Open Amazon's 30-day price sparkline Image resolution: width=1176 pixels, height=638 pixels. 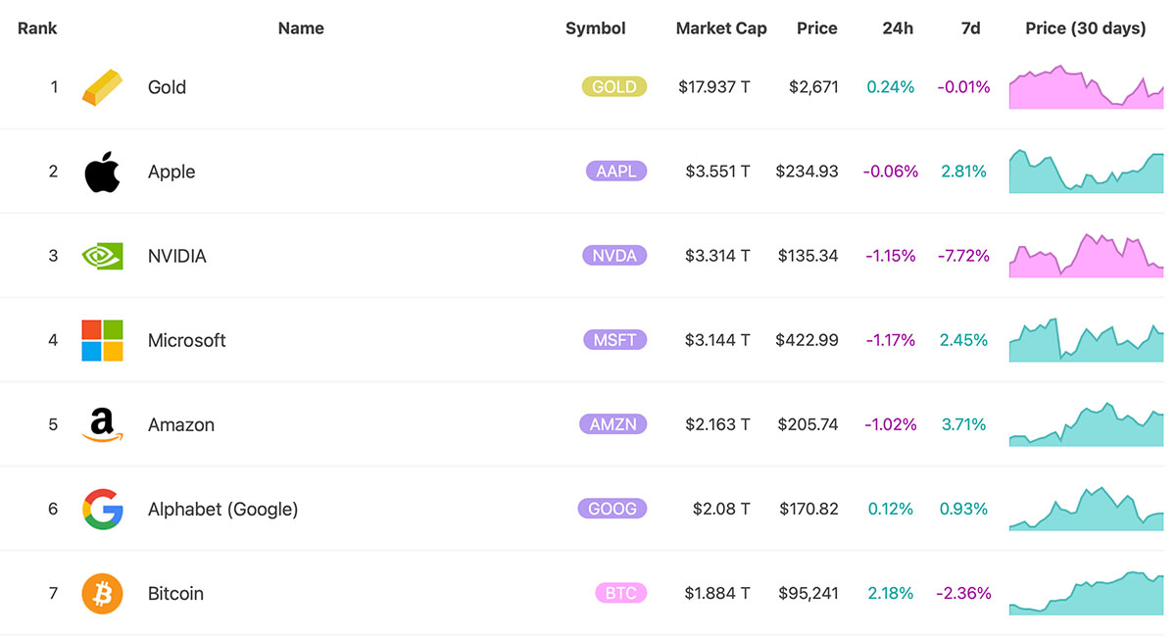point(1087,424)
